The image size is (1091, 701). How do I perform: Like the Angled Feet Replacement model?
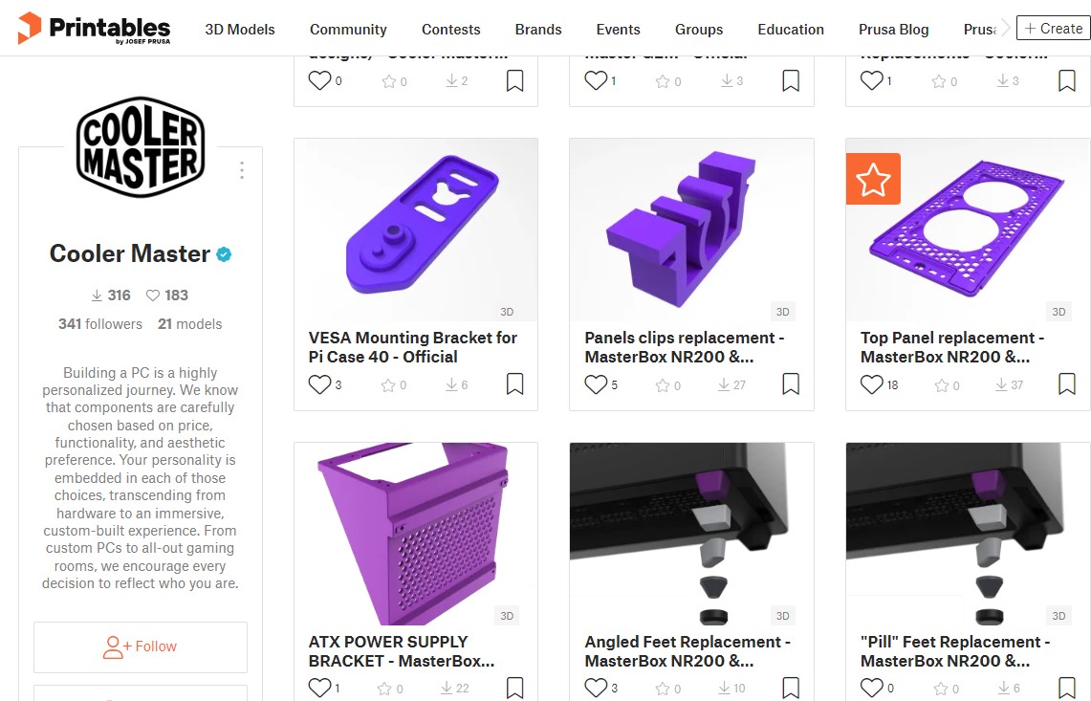(595, 688)
